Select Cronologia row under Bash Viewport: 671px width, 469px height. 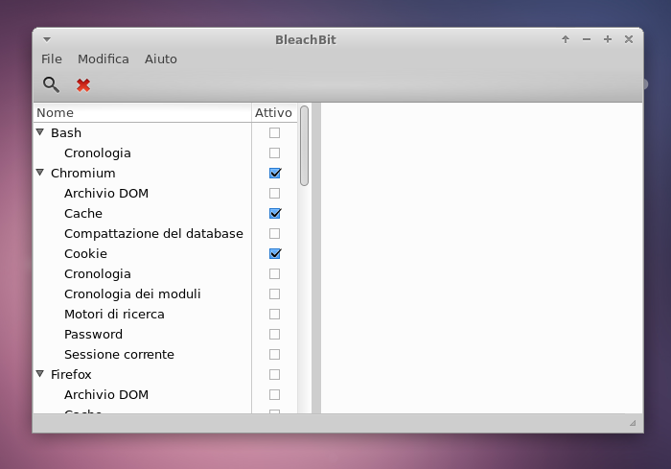(98, 152)
